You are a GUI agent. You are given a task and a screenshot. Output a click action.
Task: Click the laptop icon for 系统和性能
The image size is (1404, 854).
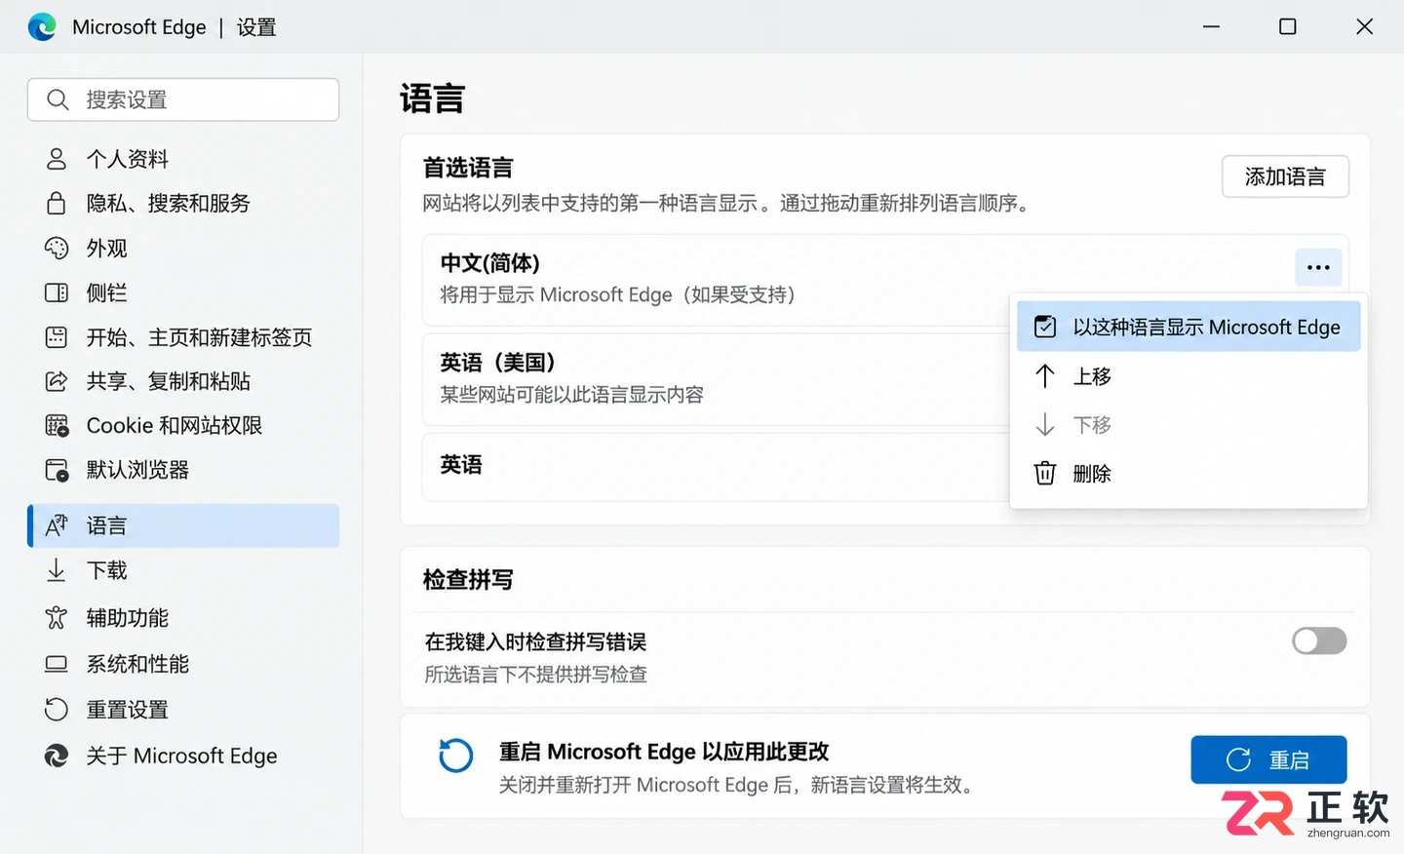click(x=57, y=664)
